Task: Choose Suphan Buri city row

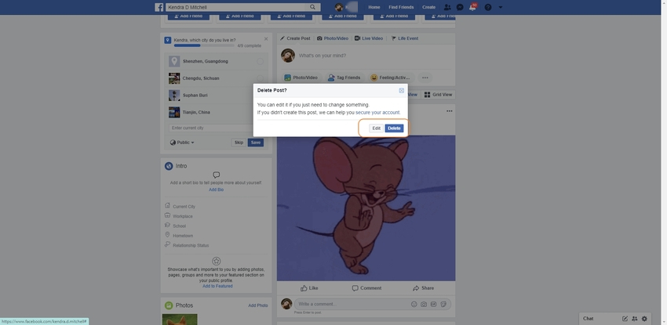Action: 216,96
